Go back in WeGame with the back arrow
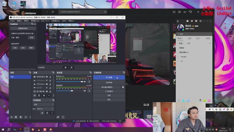The height and width of the screenshot is (132, 234). click(47, 12)
